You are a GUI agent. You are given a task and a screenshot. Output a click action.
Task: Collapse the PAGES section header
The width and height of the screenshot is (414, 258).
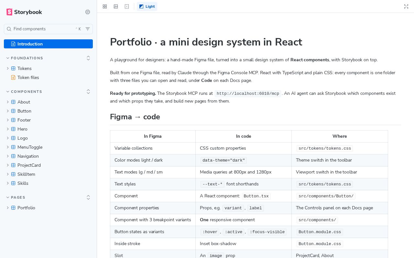16,197
